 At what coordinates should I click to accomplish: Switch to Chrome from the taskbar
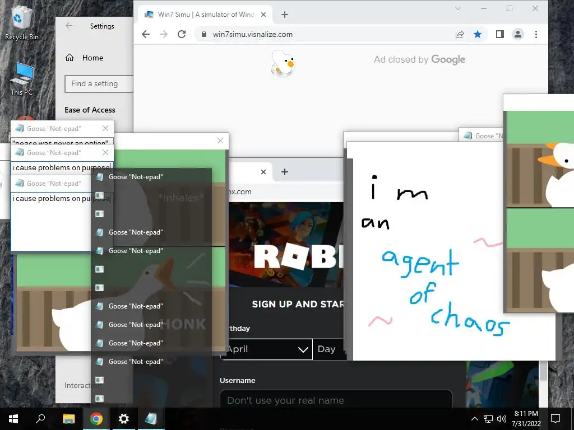(96, 419)
